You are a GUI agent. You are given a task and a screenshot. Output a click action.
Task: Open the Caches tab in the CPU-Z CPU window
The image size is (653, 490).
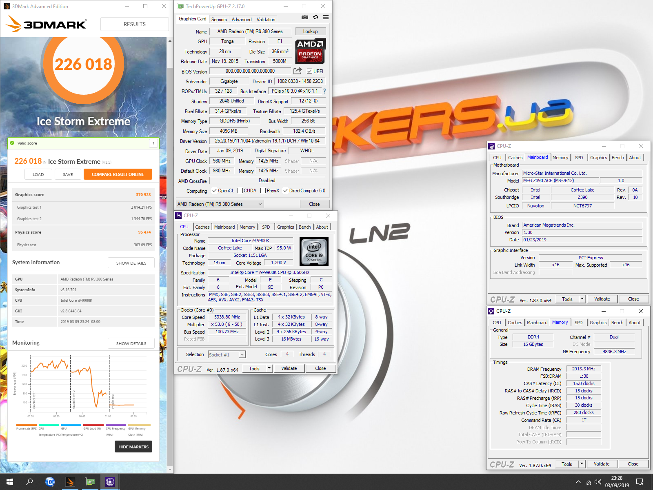click(x=202, y=227)
